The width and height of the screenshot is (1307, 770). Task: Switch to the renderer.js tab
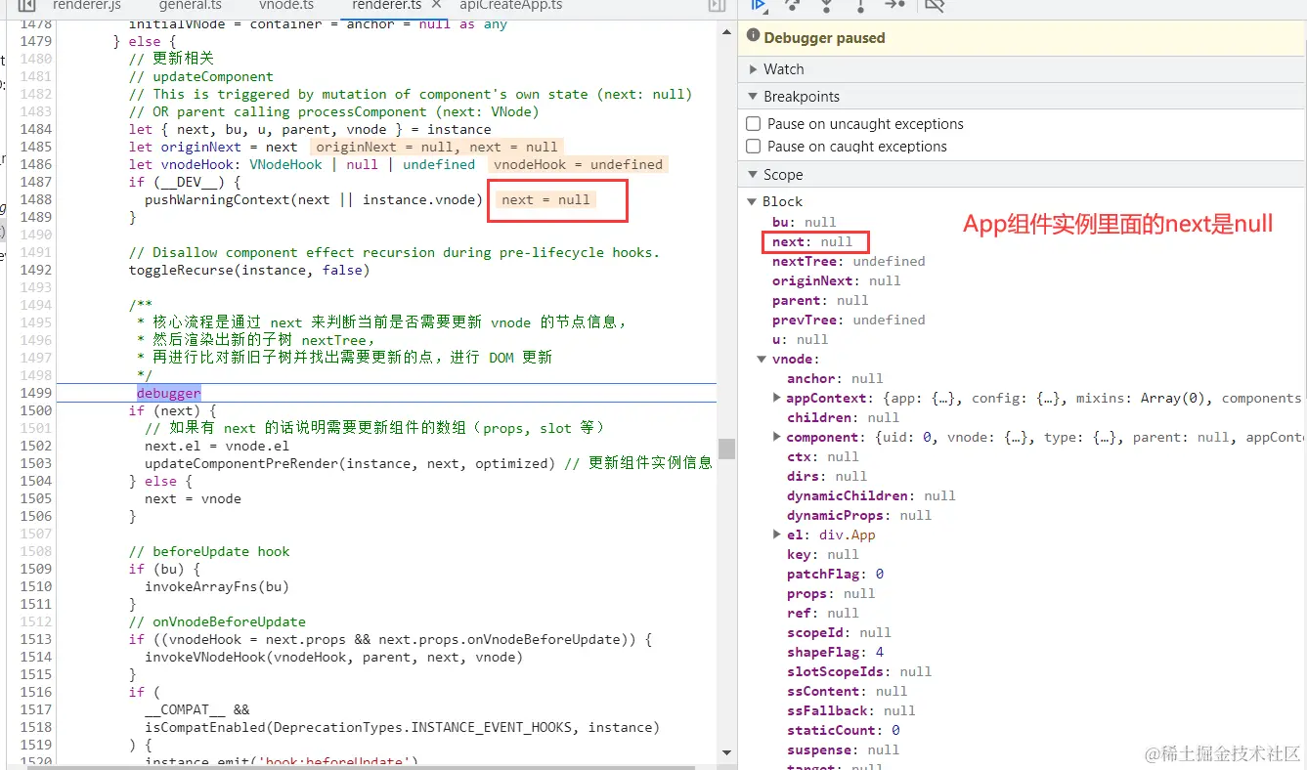(x=87, y=5)
